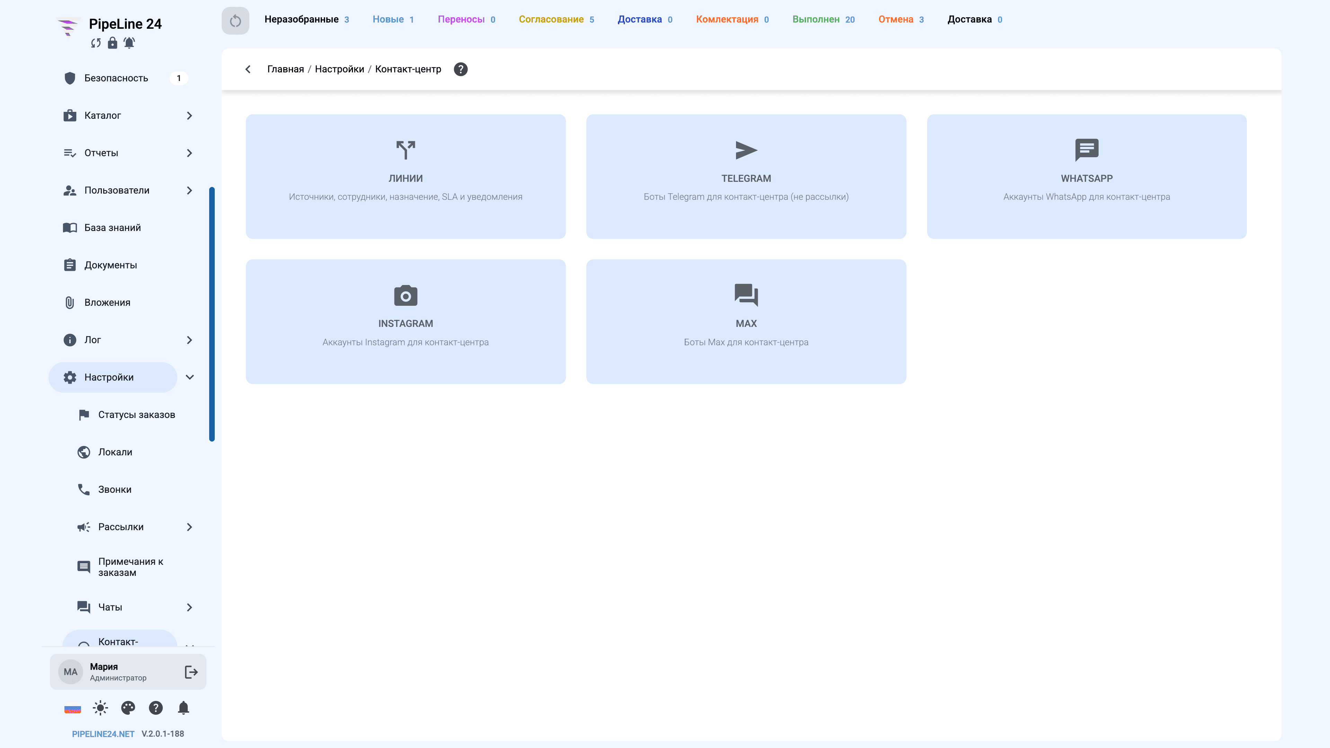Viewport: 1330px width, 748px height.
Task: Click the sync arrows icon under PipeLine 24
Action: (x=96, y=43)
